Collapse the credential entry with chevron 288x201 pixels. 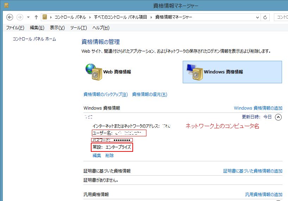[x=278, y=117]
